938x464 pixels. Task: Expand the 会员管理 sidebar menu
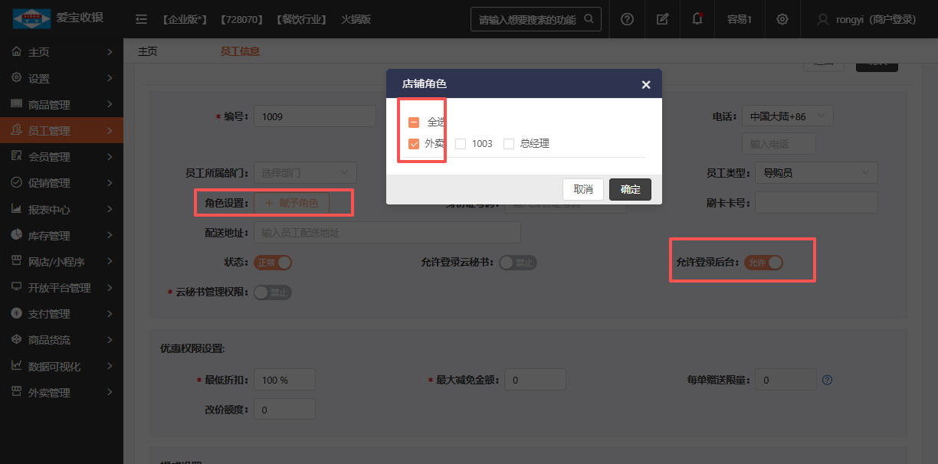(x=61, y=157)
